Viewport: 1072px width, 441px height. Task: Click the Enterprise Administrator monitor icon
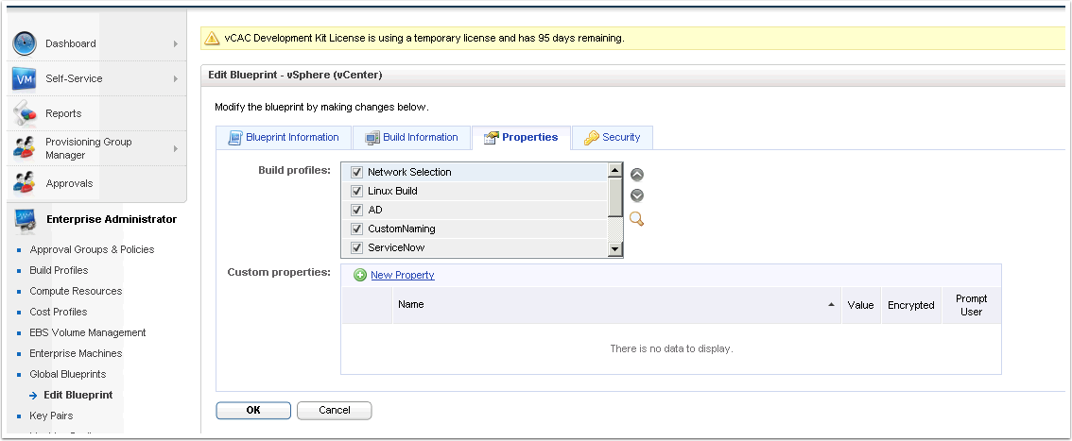26,220
